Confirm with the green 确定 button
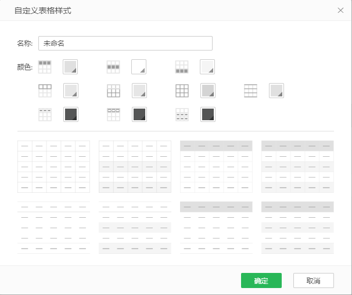The image size is (352, 295). (x=261, y=280)
